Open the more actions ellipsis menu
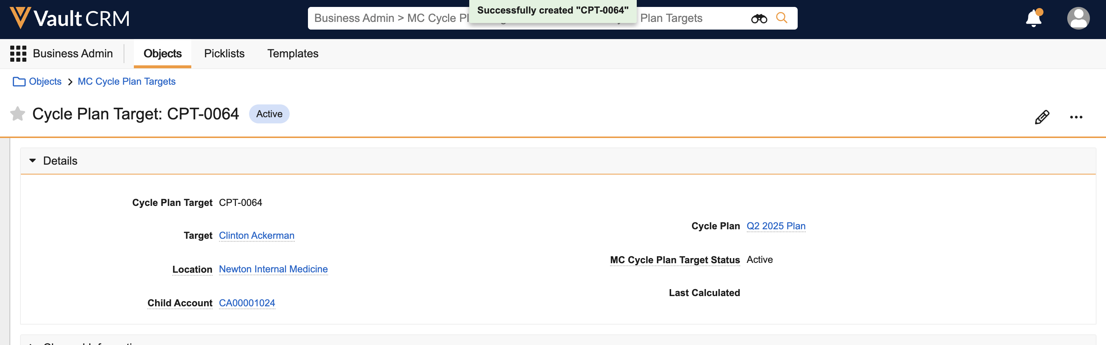 [1076, 117]
